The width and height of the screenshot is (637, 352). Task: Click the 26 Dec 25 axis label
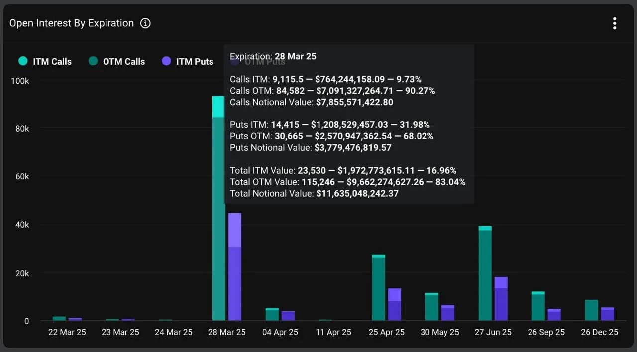(600, 332)
